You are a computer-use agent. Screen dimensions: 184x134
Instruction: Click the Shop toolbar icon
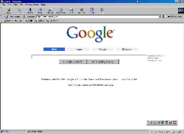pos(92,11)
